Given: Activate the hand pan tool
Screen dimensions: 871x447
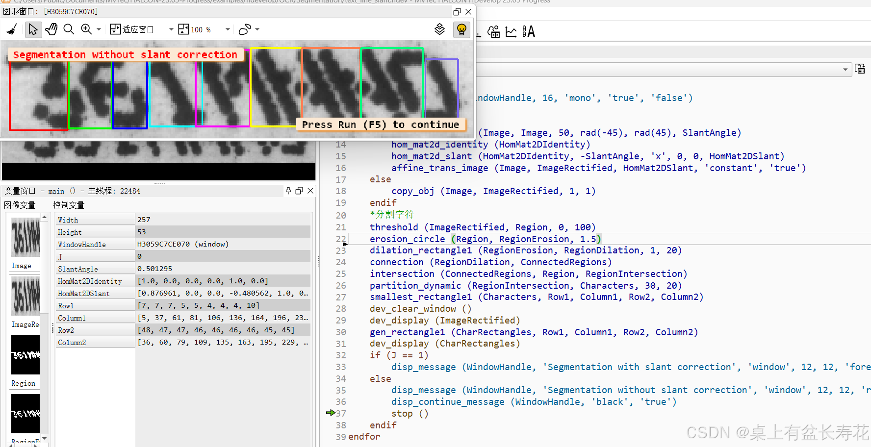Looking at the screenshot, I should (51, 30).
